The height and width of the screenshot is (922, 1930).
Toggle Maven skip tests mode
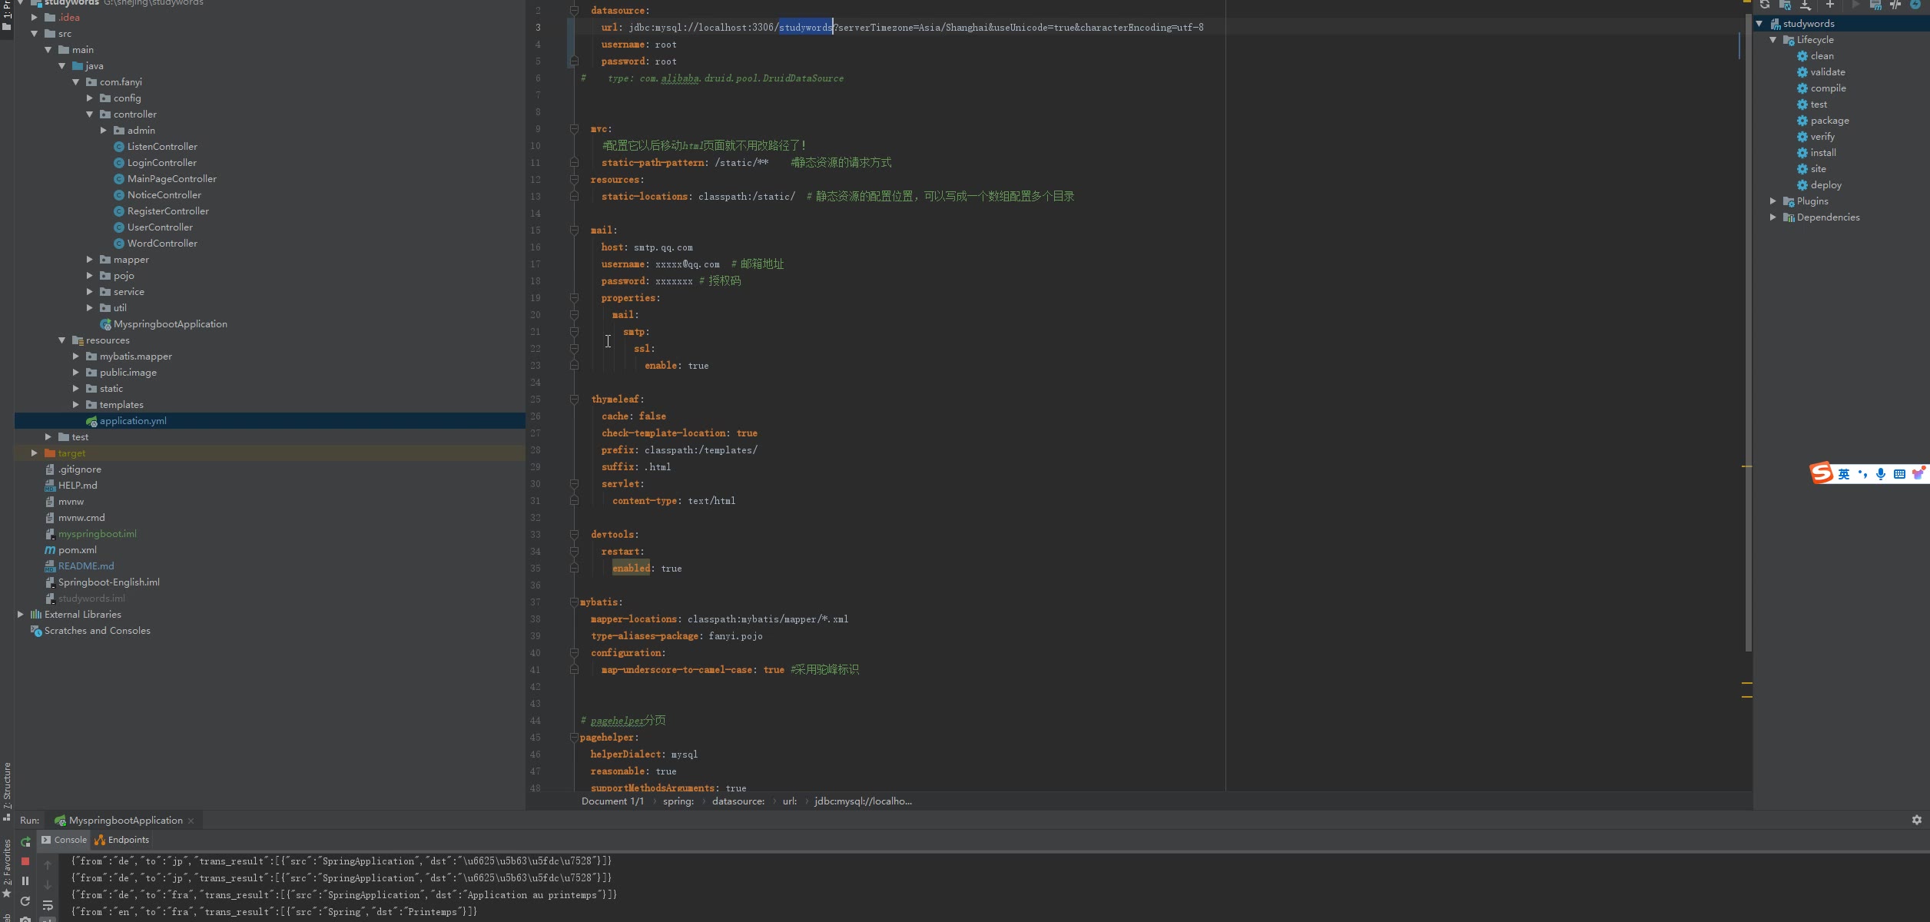click(x=1895, y=5)
